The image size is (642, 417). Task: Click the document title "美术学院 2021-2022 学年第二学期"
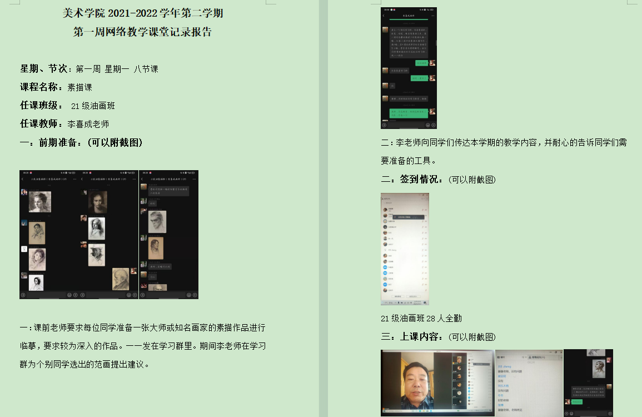pyautogui.click(x=143, y=13)
